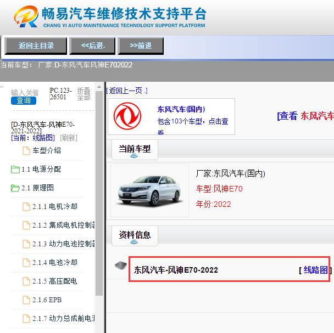Click the [当前：线路图] link in the sidebar
Screen dimensions: 334x333
[33, 138]
